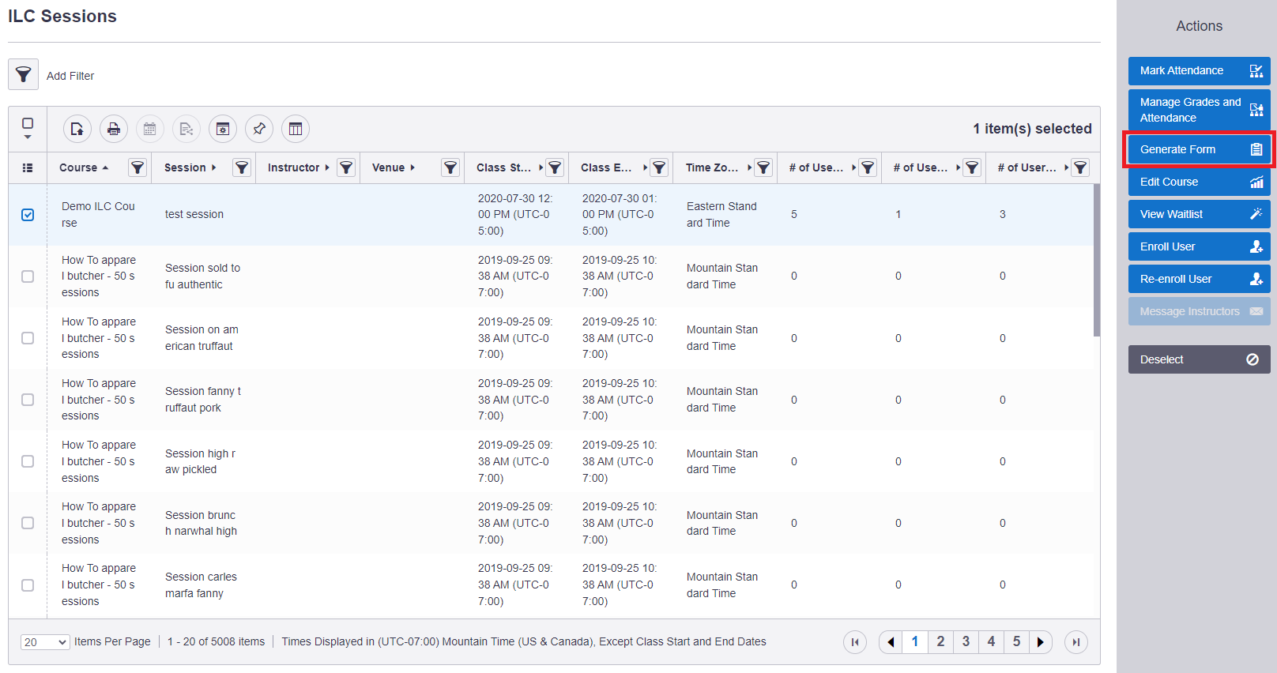Click Enroll User button
The height and width of the screenshot is (673, 1277).
tap(1199, 247)
